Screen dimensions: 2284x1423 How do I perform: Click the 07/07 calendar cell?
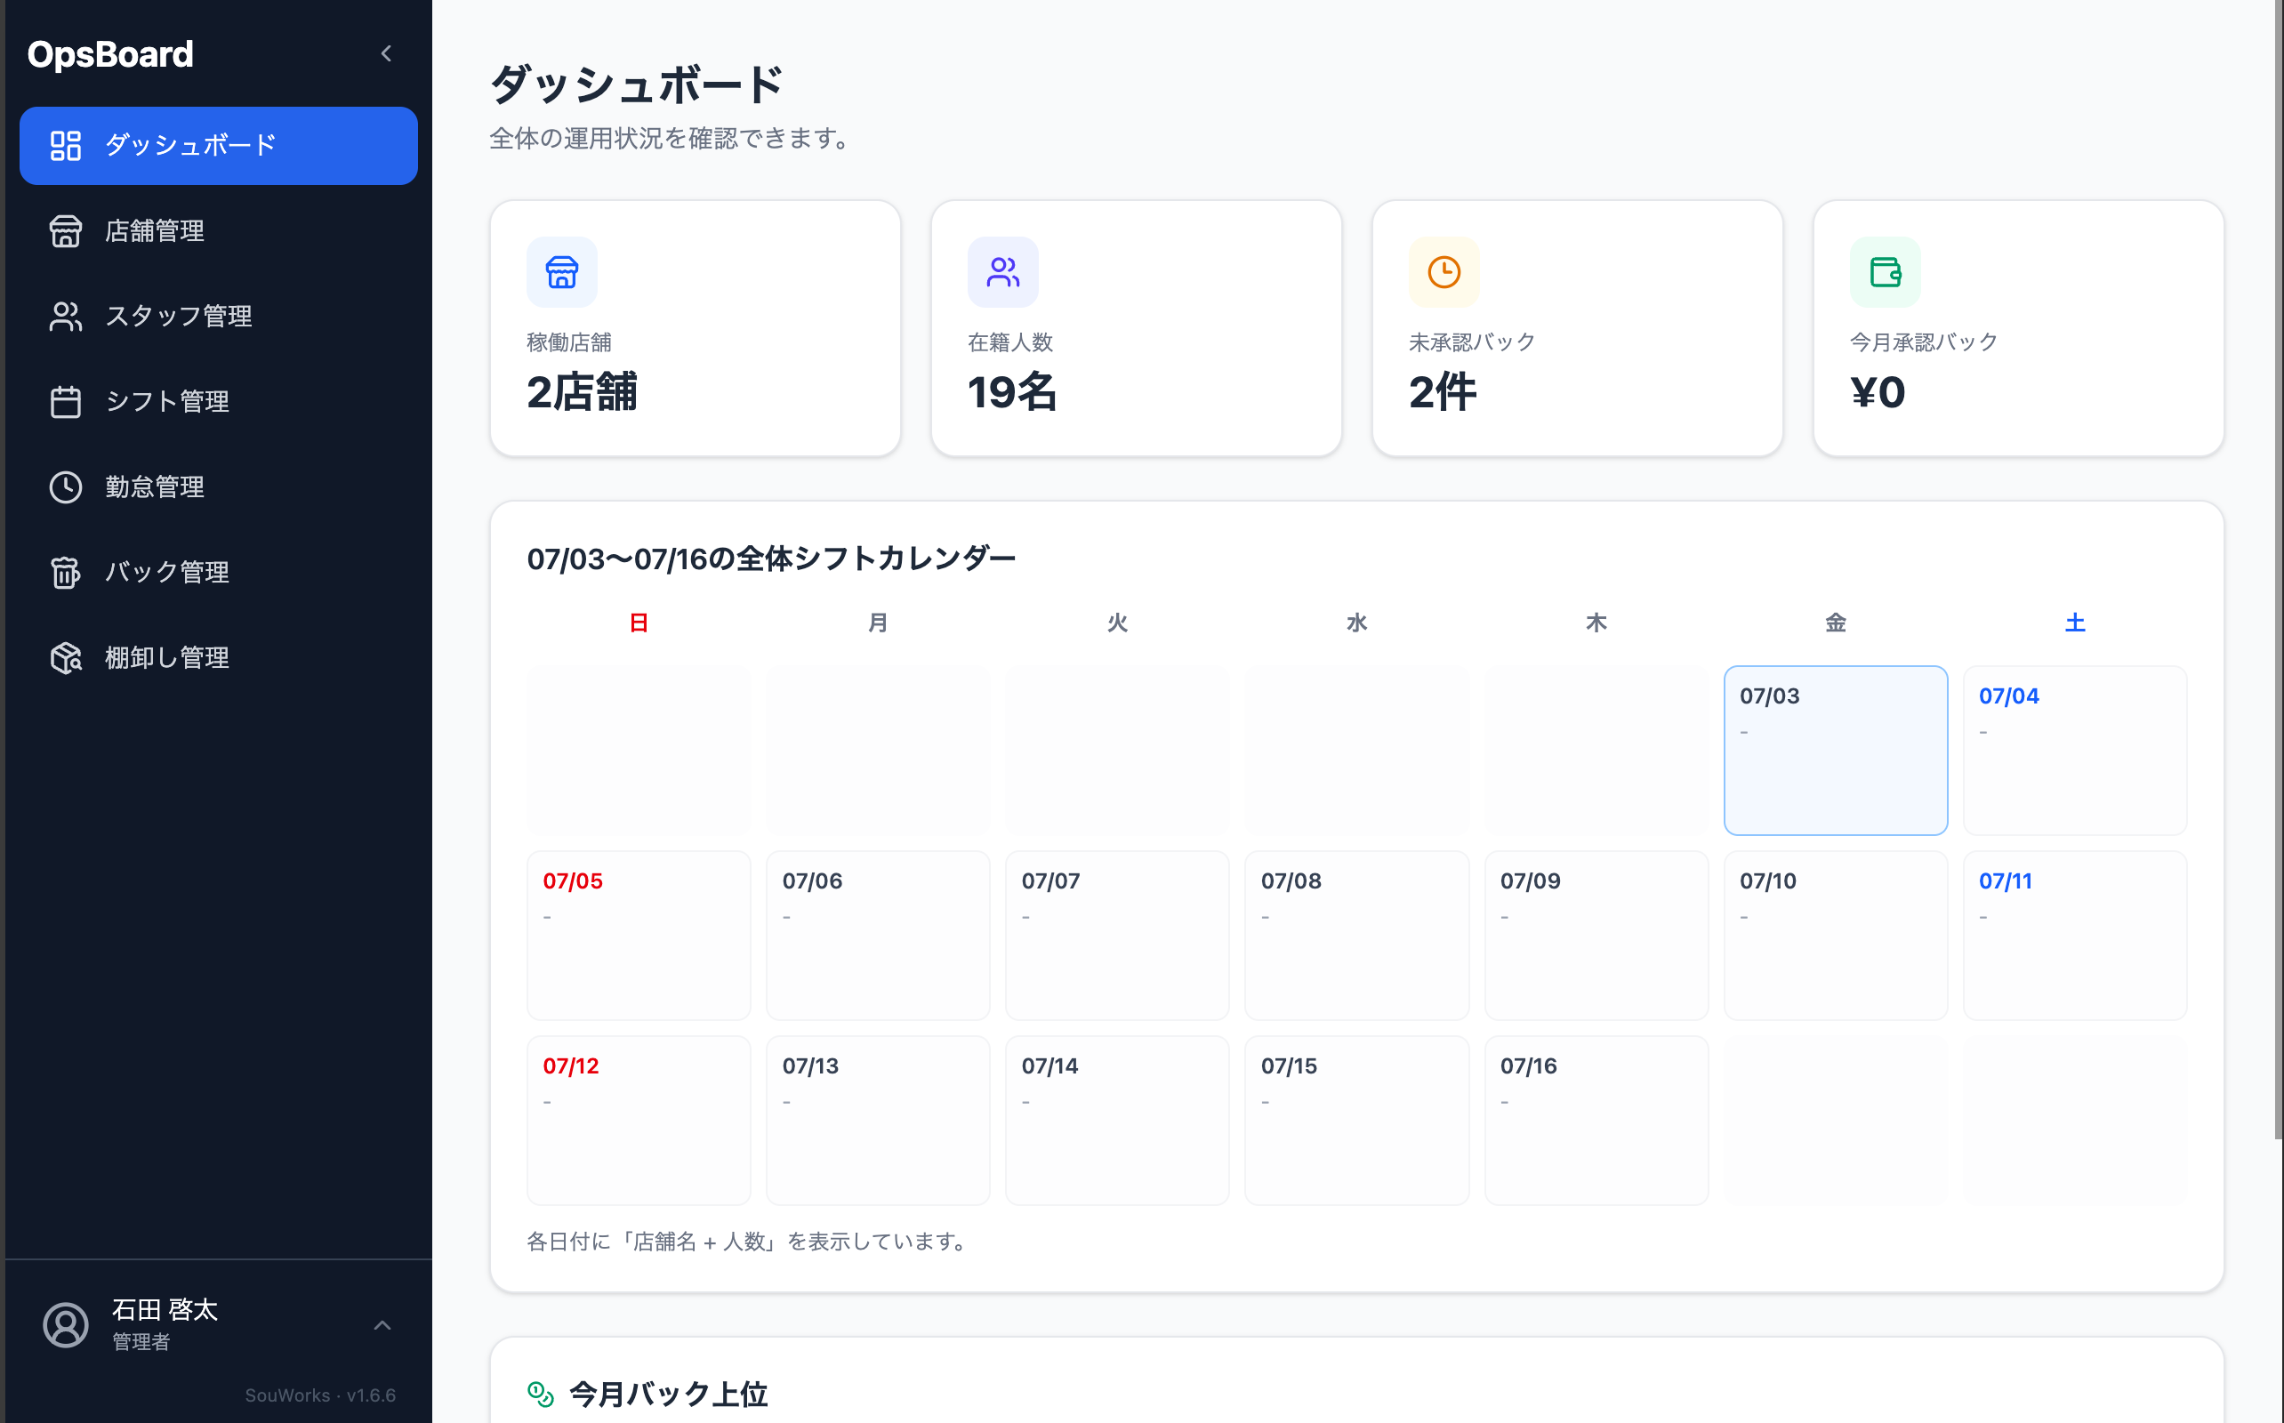point(1117,936)
